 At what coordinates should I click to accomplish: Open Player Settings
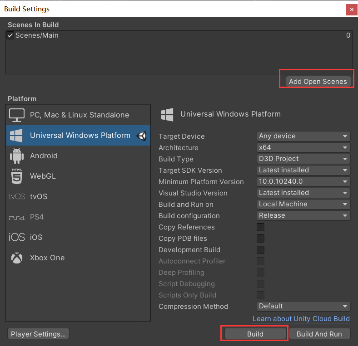(x=38, y=334)
